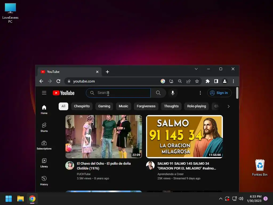The image size is (273, 205).
Task: Open tab search dropdown chevron
Action: 196,69
